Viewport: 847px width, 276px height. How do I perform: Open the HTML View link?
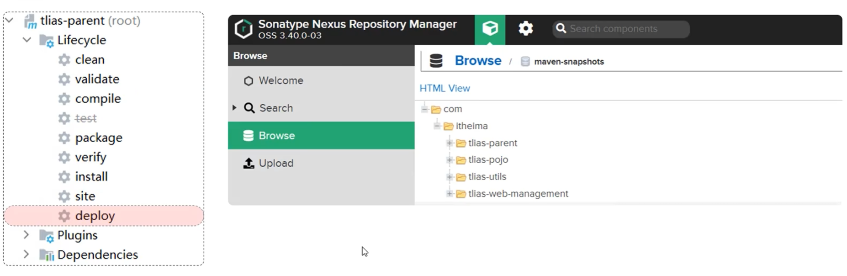(x=445, y=88)
